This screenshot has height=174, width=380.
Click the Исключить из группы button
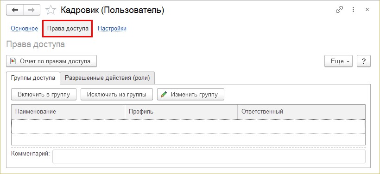117,94
